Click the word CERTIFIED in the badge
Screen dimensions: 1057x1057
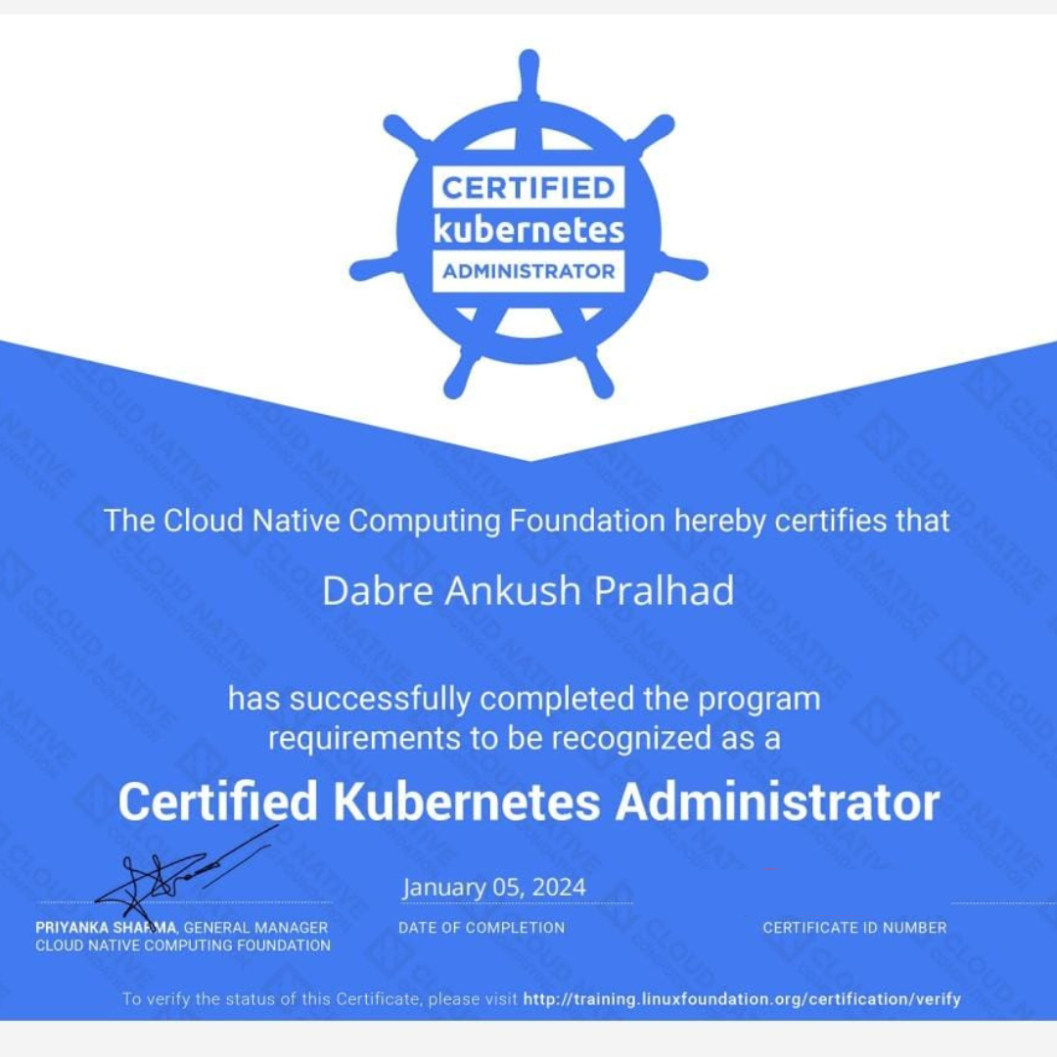[528, 187]
